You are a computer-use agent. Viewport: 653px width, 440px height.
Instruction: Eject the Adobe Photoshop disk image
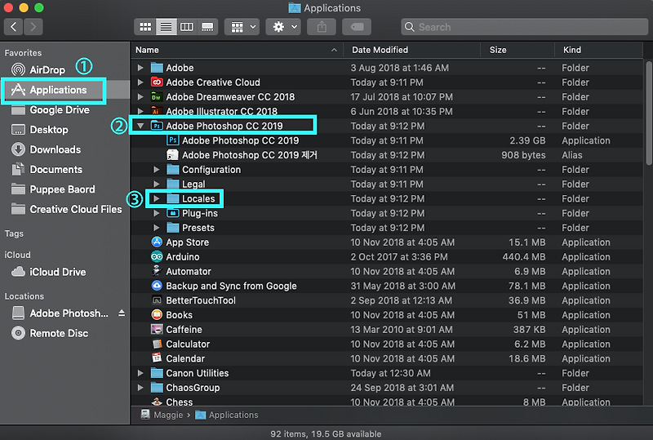pos(122,313)
